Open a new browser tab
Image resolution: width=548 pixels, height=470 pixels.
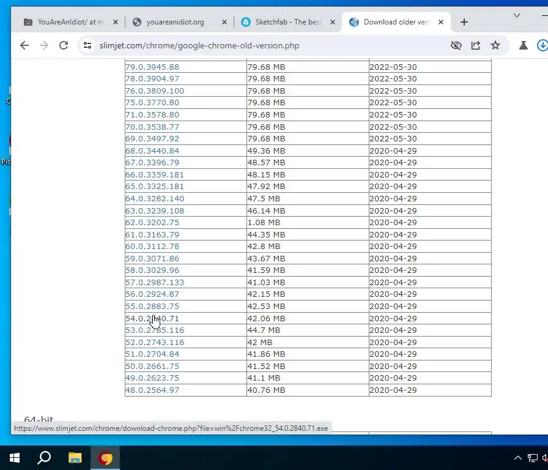[464, 22]
